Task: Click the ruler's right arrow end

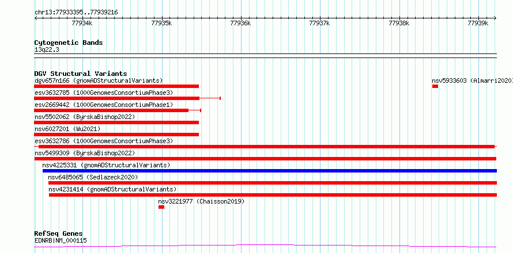Action: [495, 18]
